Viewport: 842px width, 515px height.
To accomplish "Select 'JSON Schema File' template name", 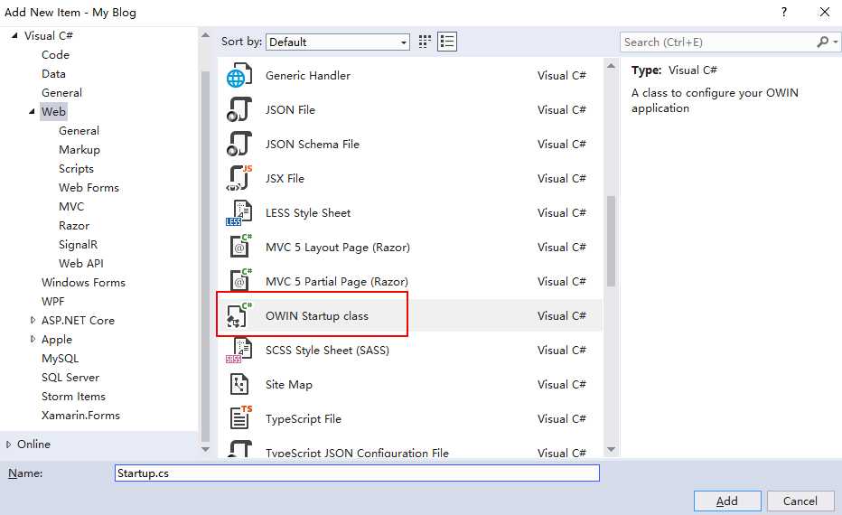I will (x=312, y=144).
